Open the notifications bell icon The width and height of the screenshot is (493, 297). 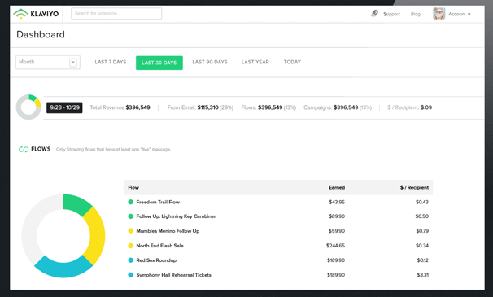point(374,14)
